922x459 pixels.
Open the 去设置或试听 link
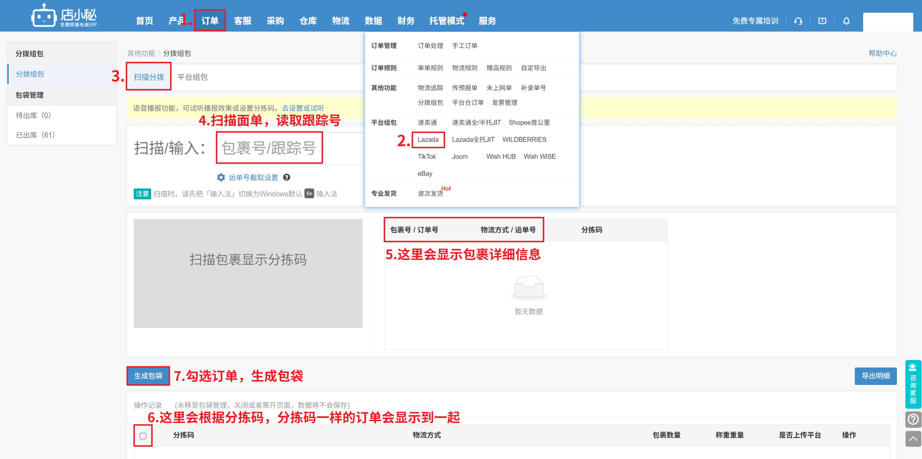point(303,108)
